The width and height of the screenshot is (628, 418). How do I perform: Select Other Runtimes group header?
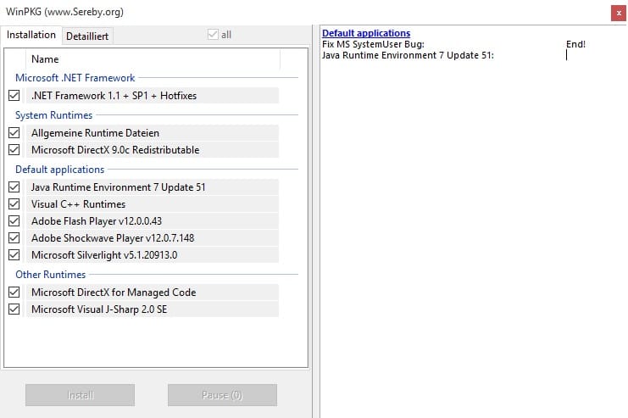[51, 275]
